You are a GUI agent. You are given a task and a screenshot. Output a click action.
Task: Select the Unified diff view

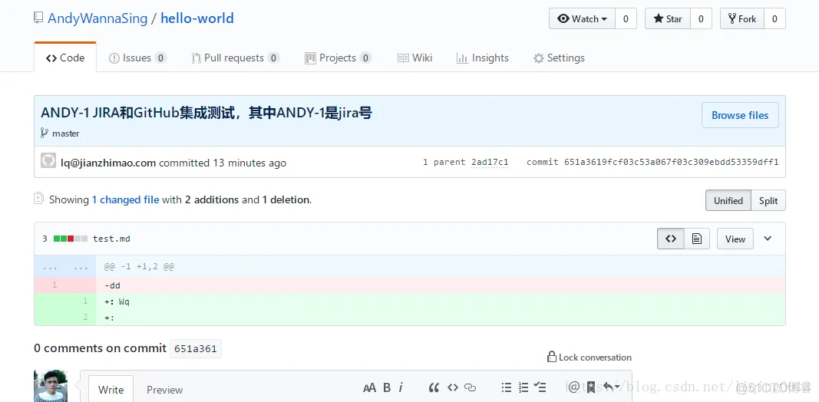point(728,200)
